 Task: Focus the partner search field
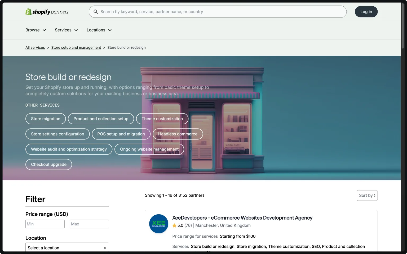(218, 12)
